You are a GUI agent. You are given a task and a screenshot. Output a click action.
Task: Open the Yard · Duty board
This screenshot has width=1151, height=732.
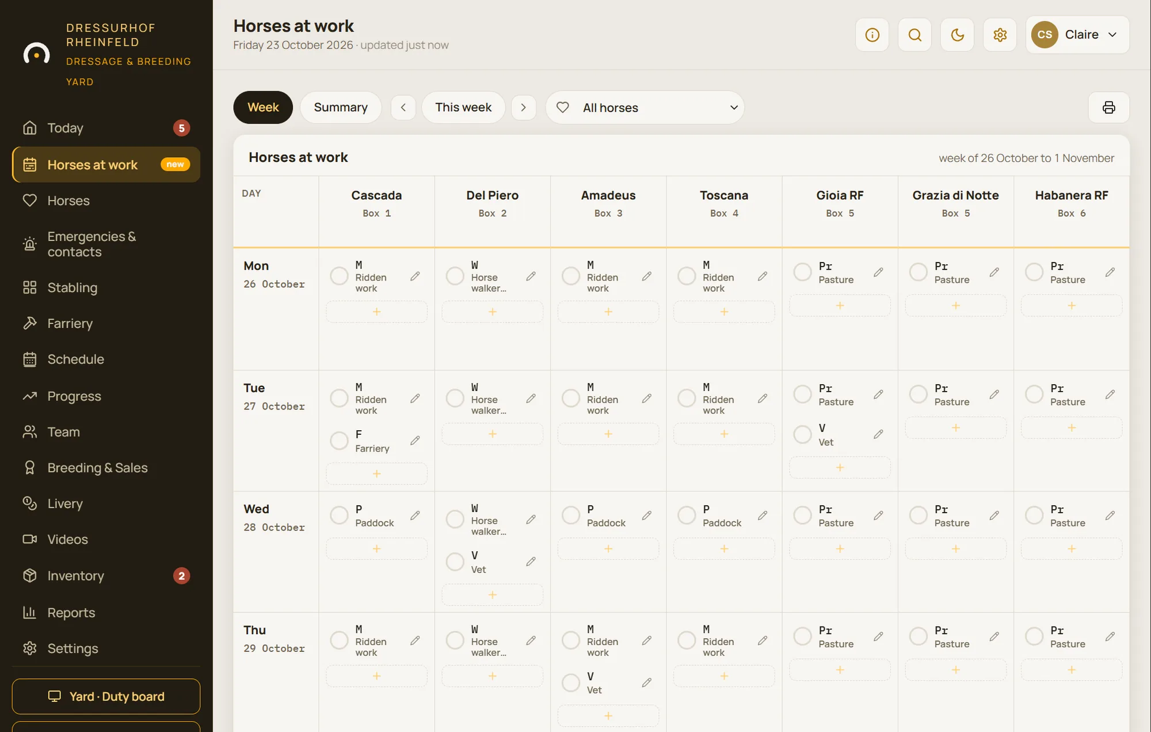pos(106,696)
